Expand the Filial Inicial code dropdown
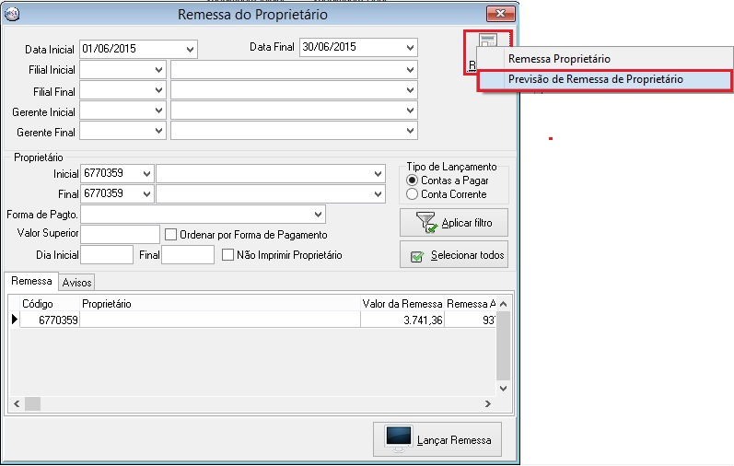This screenshot has height=466, width=734. tap(158, 70)
